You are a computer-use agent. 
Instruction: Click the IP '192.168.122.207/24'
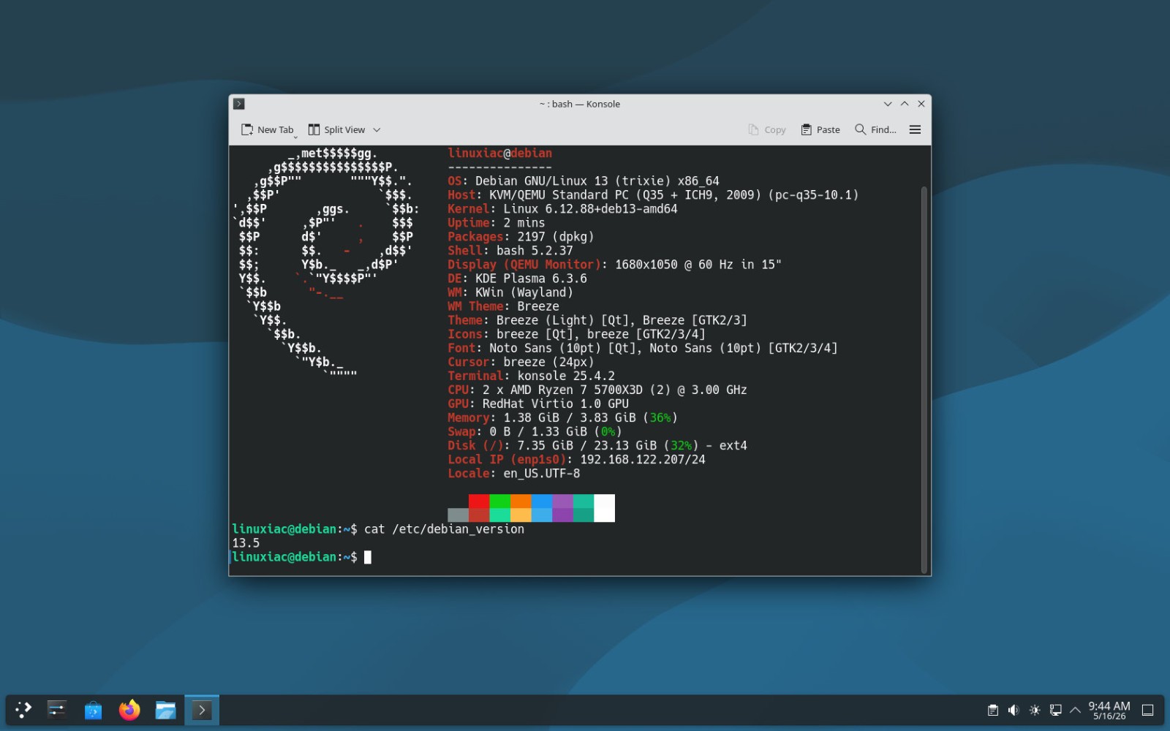tap(643, 460)
